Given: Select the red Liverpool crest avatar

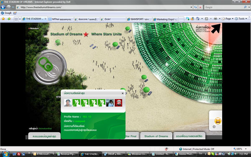Looking at the screenshot, I should tap(118, 103).
